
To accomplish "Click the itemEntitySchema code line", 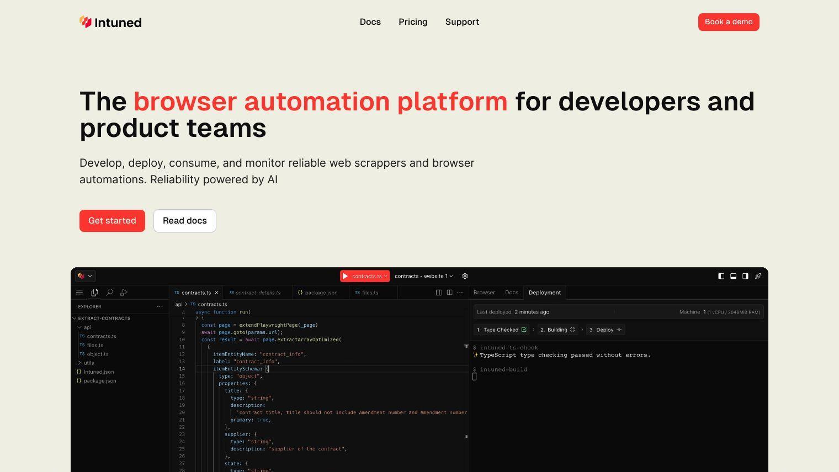I will 241,369.
